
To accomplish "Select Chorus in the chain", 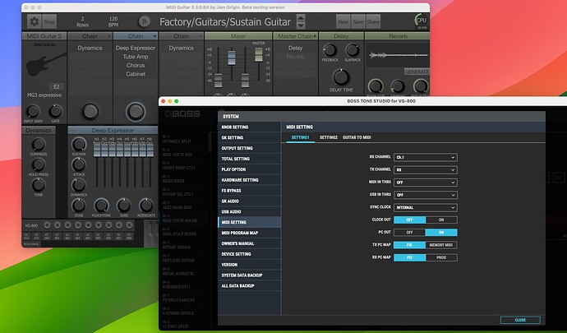I will [x=136, y=65].
